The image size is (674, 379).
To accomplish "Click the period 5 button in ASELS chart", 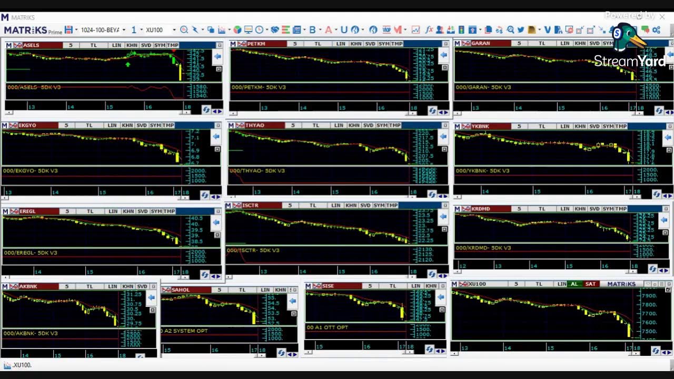I will pos(71,45).
